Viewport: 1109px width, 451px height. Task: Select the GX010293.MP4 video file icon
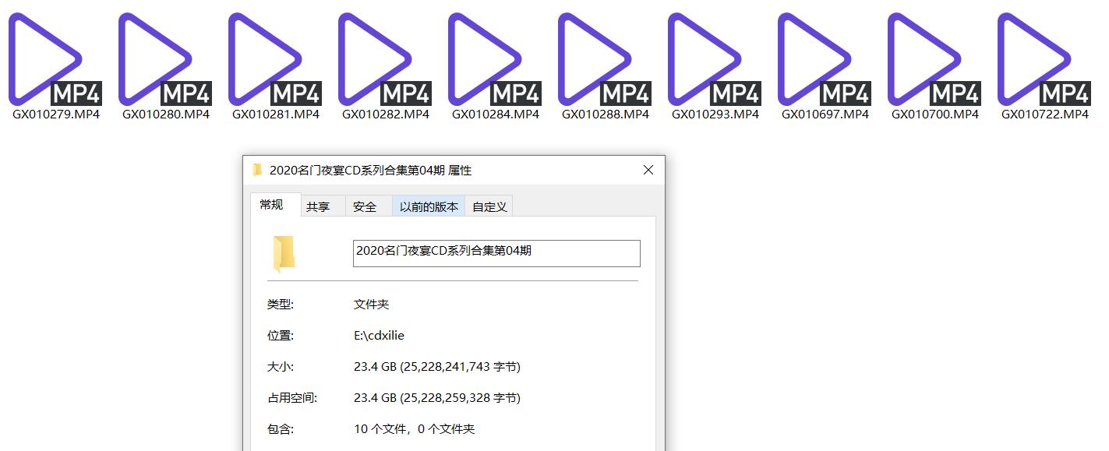714,59
